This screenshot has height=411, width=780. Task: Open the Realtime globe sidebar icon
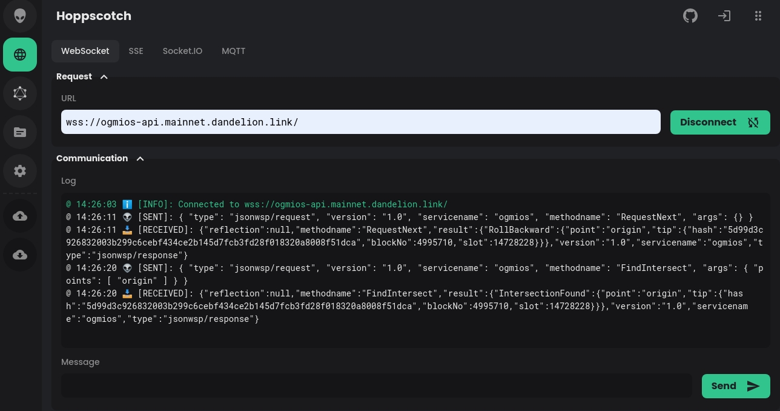click(20, 55)
